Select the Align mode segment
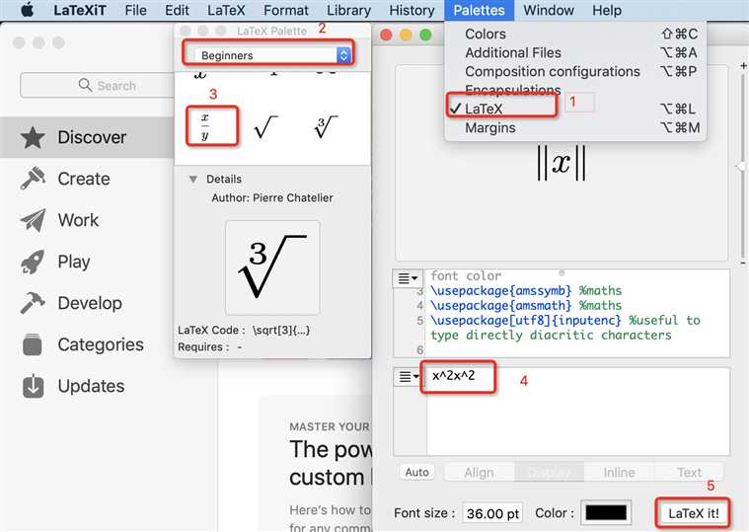Screen dimensions: 749x532 480,473
